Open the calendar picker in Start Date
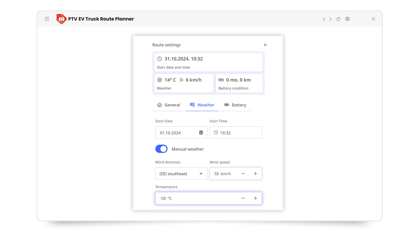 pyautogui.click(x=201, y=133)
